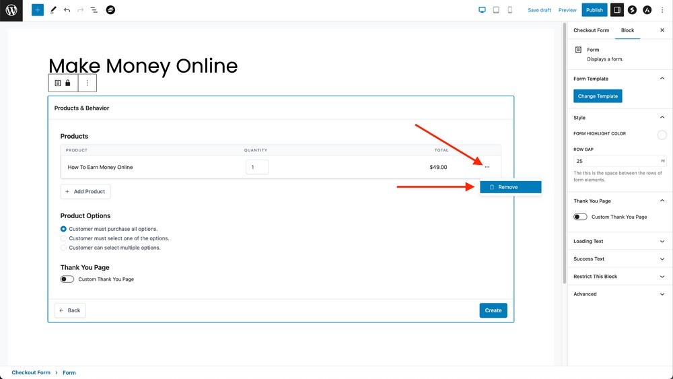The height and width of the screenshot is (379, 673).
Task: Open the lightning bolt plugin icon
Action: click(x=632, y=10)
